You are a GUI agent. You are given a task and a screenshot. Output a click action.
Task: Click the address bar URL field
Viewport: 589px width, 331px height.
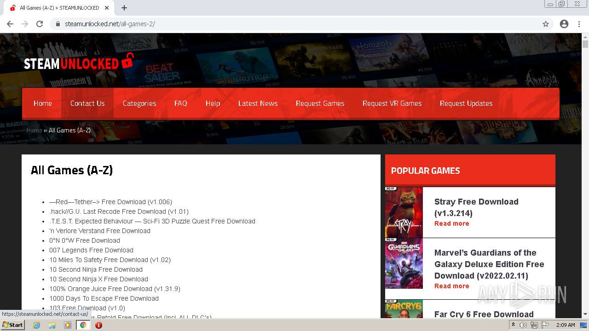pyautogui.click(x=294, y=24)
